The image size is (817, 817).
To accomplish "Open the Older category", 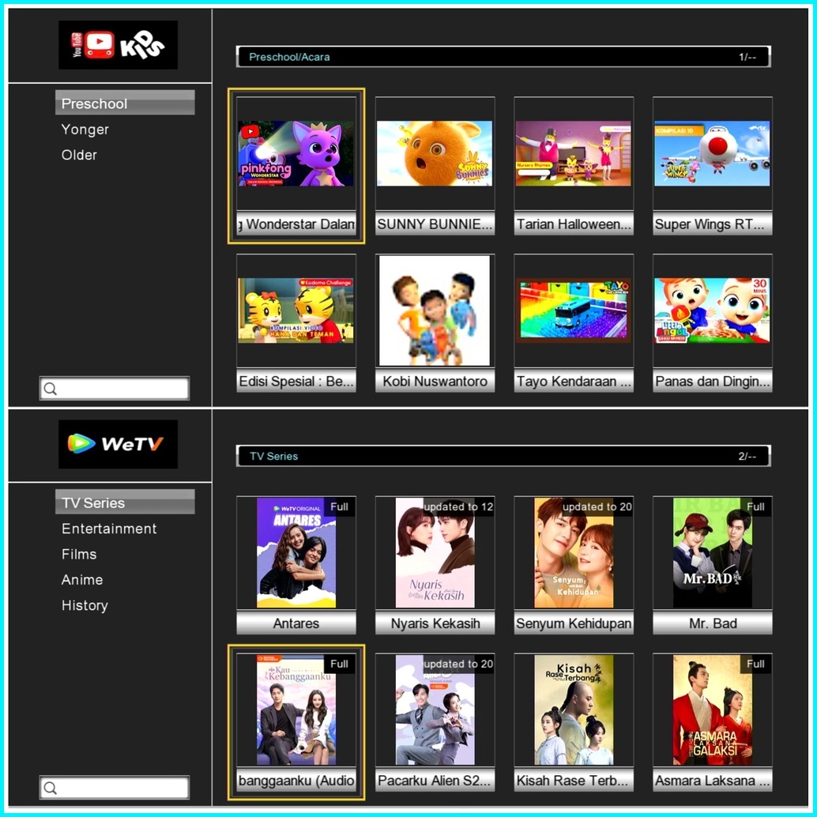I will [79, 155].
